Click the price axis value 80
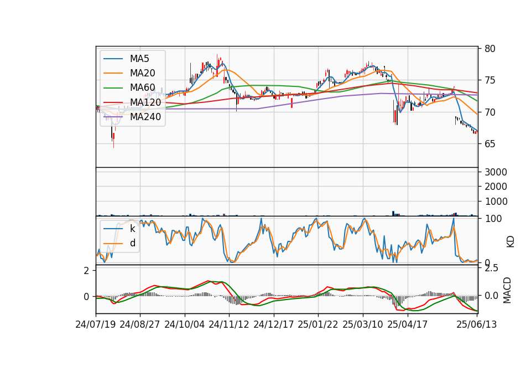This screenshot has height=382, width=531. coord(490,49)
